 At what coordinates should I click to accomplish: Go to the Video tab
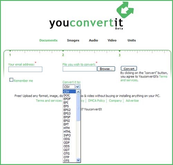pyautogui.click(x=112, y=40)
